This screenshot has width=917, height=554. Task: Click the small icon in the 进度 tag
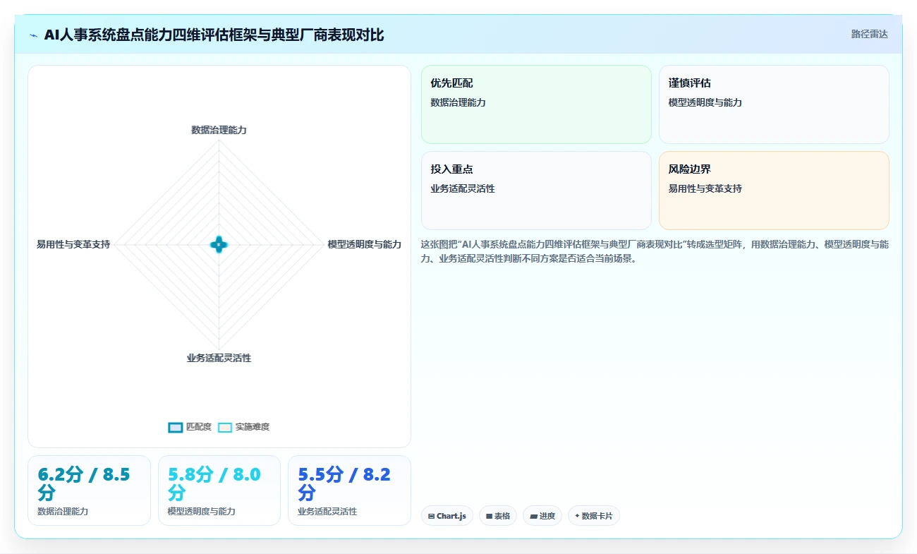tap(533, 517)
